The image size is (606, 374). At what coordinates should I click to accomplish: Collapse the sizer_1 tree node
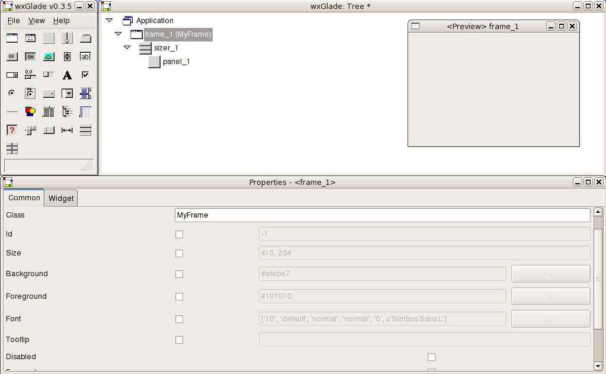127,47
